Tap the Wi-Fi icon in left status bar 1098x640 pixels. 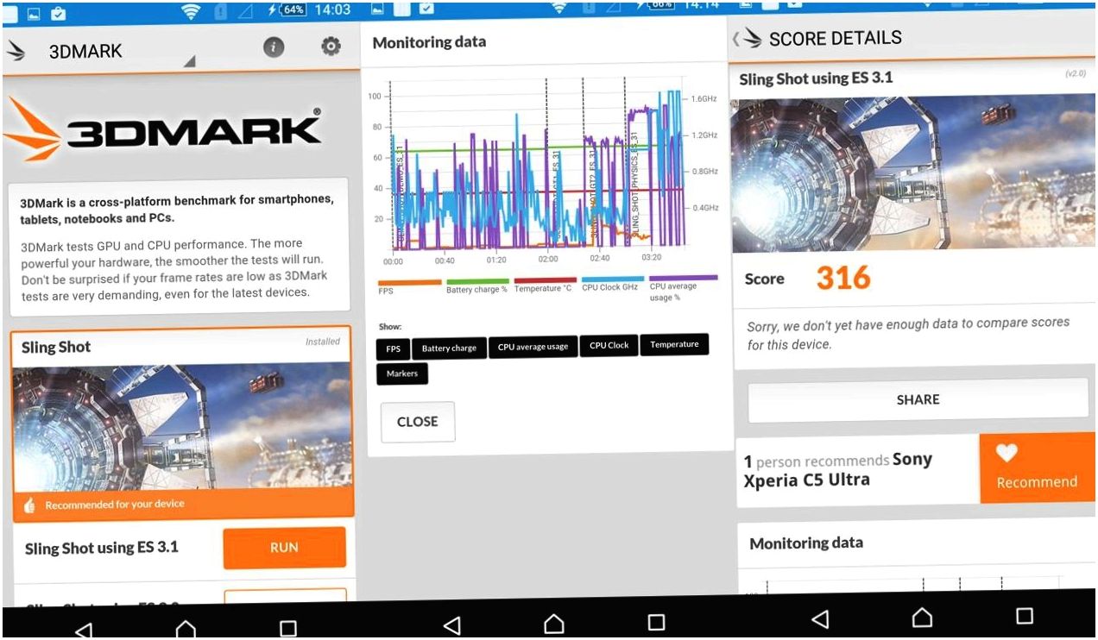click(x=192, y=11)
